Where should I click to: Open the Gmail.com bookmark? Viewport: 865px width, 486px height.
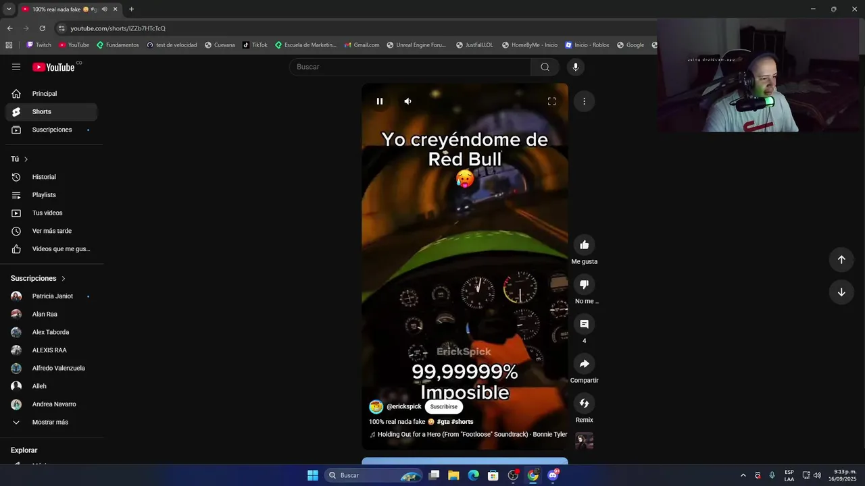coord(362,45)
